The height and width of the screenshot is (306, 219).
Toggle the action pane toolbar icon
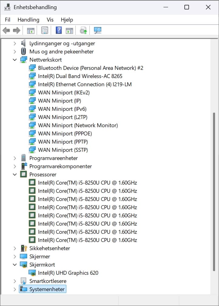click(69, 31)
